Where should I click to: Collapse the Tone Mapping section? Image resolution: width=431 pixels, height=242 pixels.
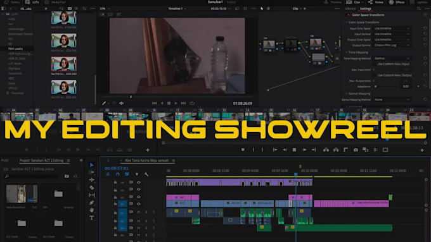pyautogui.click(x=346, y=52)
